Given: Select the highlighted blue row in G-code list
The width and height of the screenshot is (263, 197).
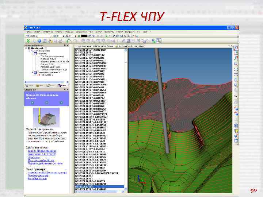Looking at the screenshot, I should [100, 187].
